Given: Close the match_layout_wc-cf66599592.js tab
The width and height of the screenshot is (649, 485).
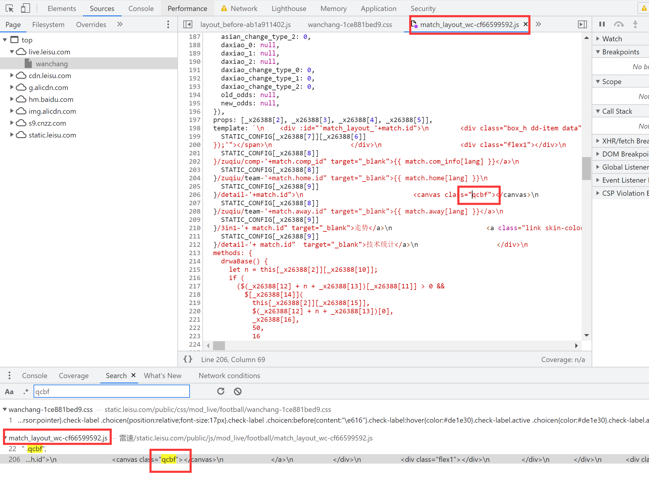Looking at the screenshot, I should point(525,24).
